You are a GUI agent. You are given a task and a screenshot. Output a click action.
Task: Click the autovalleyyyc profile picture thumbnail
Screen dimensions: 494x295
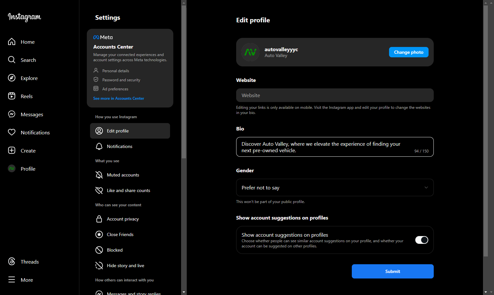pyautogui.click(x=250, y=52)
